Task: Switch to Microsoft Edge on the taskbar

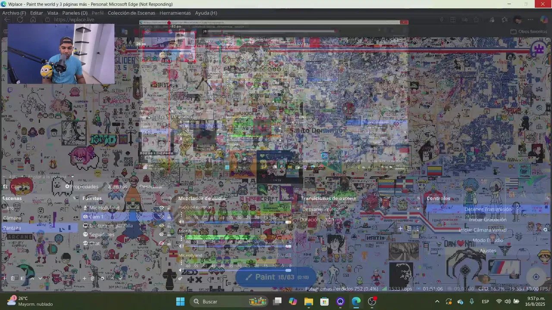Action: tap(356, 301)
